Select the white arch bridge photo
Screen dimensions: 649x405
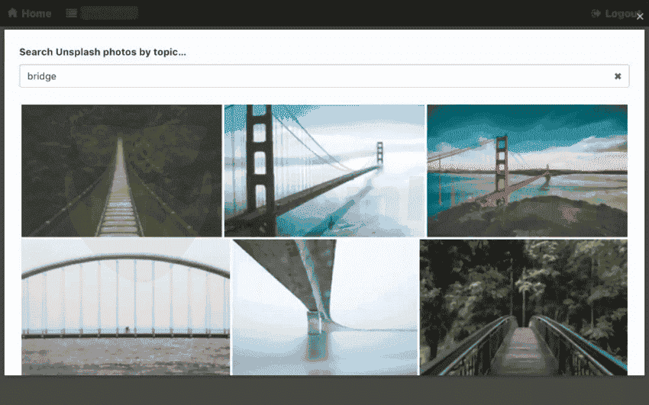click(125, 307)
